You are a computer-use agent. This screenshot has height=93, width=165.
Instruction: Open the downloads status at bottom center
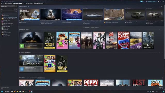82,87
